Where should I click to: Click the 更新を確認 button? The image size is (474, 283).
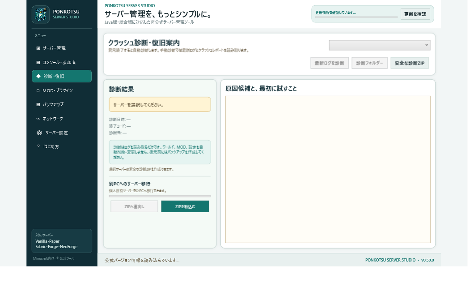[415, 14]
